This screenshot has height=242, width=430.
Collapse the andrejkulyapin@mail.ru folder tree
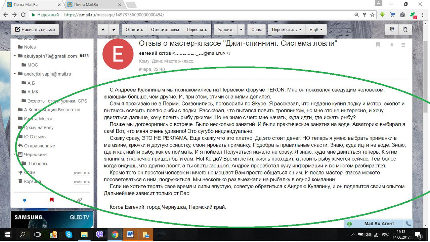coord(14,74)
